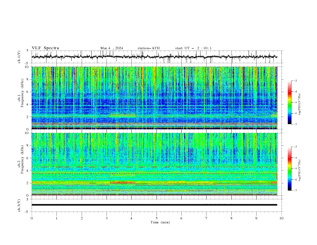317x245 pixels.
Task: Click the time axis tick label "1"
Action: coord(56,218)
